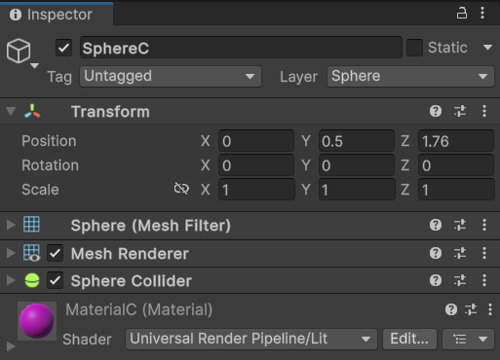Screen dimensions: 500x360
Task: Open Transform component help reference
Action: (436, 111)
